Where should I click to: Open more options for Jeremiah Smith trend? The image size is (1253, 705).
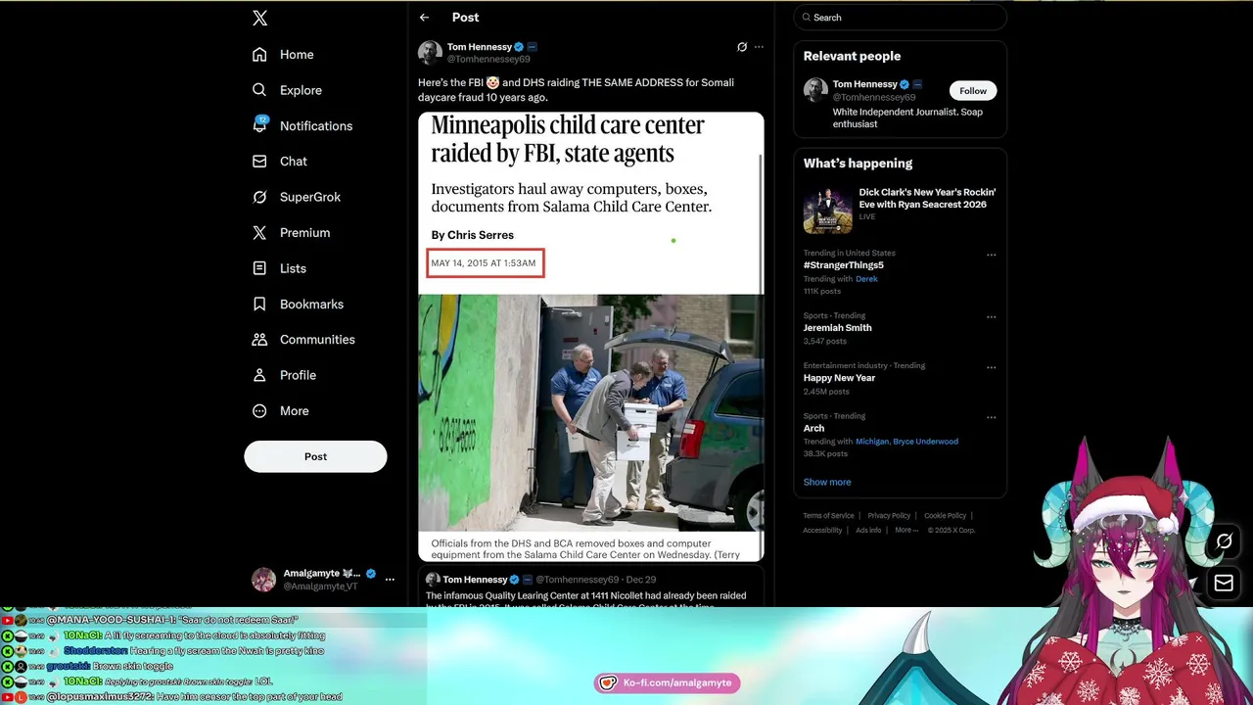coord(991,317)
